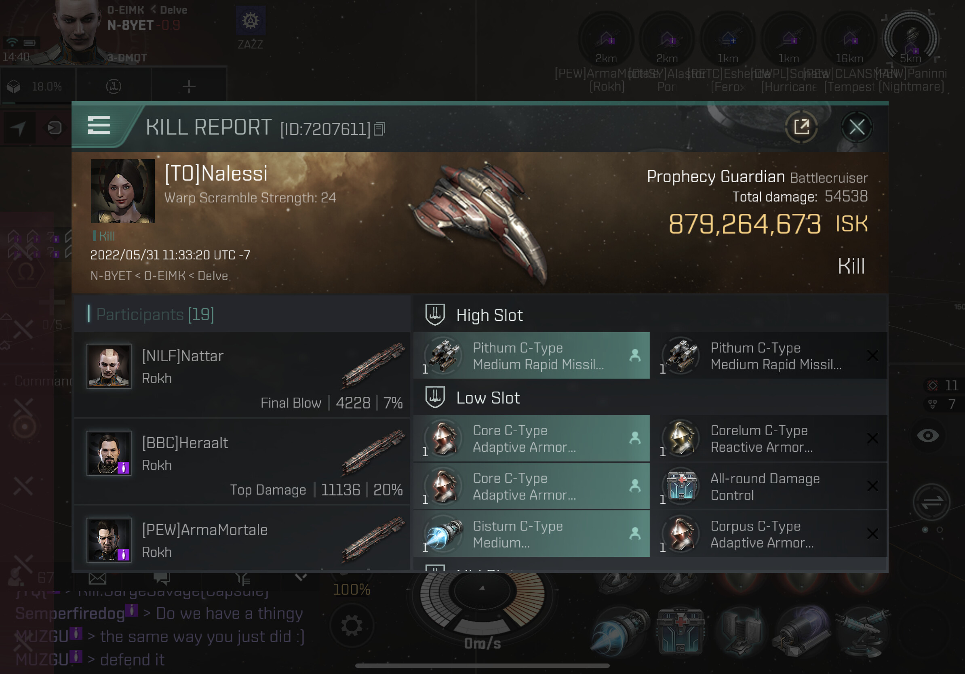Click the speed throttle dial

pos(482,597)
